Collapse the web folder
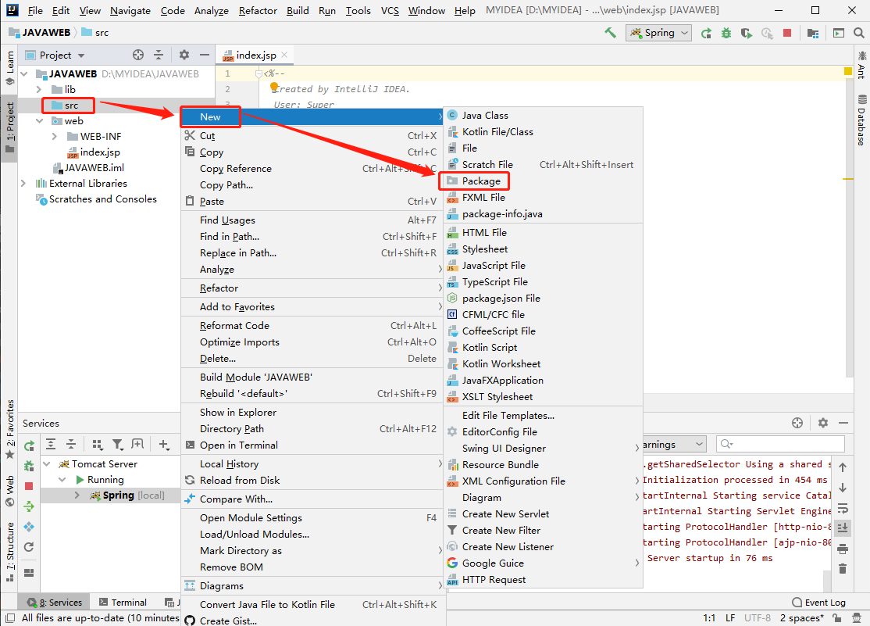Image resolution: width=870 pixels, height=626 pixels. (x=39, y=121)
